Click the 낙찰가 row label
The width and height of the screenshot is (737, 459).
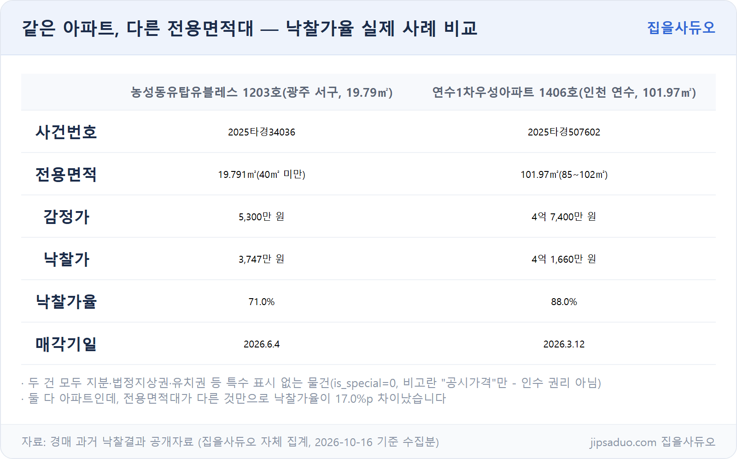pos(66,259)
